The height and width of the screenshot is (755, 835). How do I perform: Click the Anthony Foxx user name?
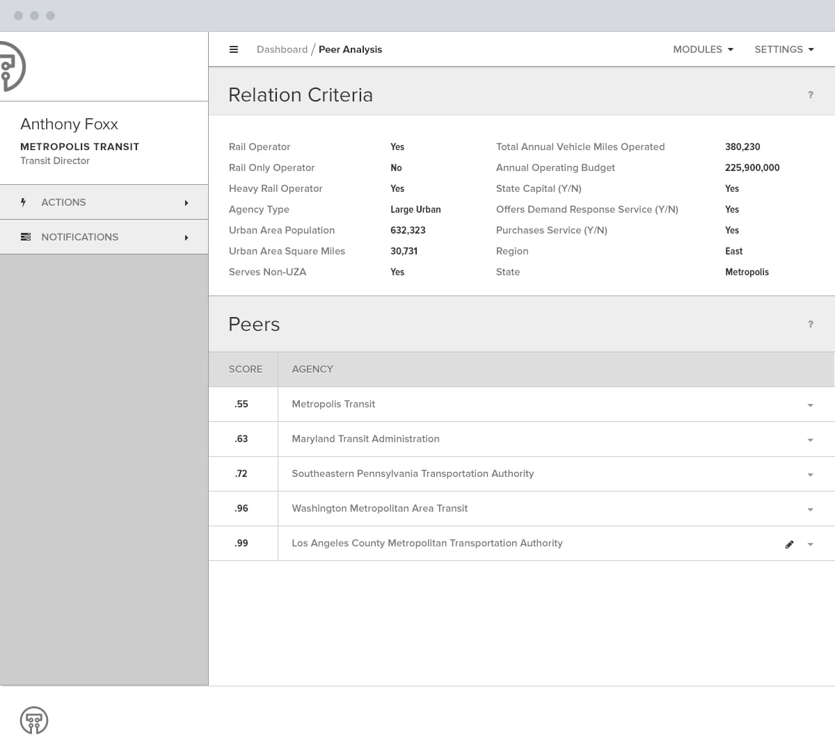[x=70, y=124]
